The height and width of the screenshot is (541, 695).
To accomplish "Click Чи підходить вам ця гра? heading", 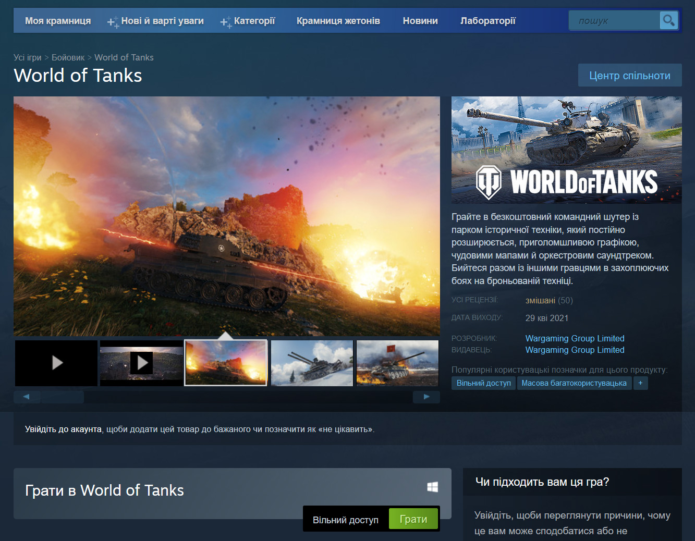I will pos(542,482).
